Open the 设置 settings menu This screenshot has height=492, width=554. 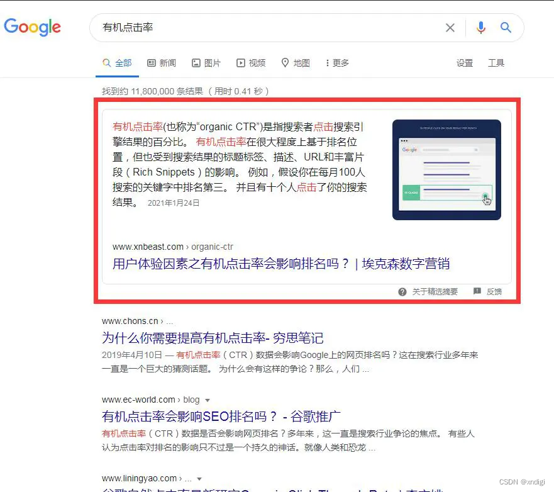pos(465,62)
